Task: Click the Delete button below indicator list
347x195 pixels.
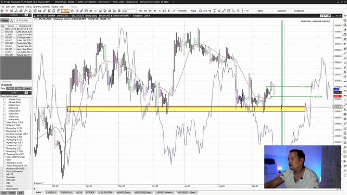Action: pyautogui.click(x=12, y=193)
